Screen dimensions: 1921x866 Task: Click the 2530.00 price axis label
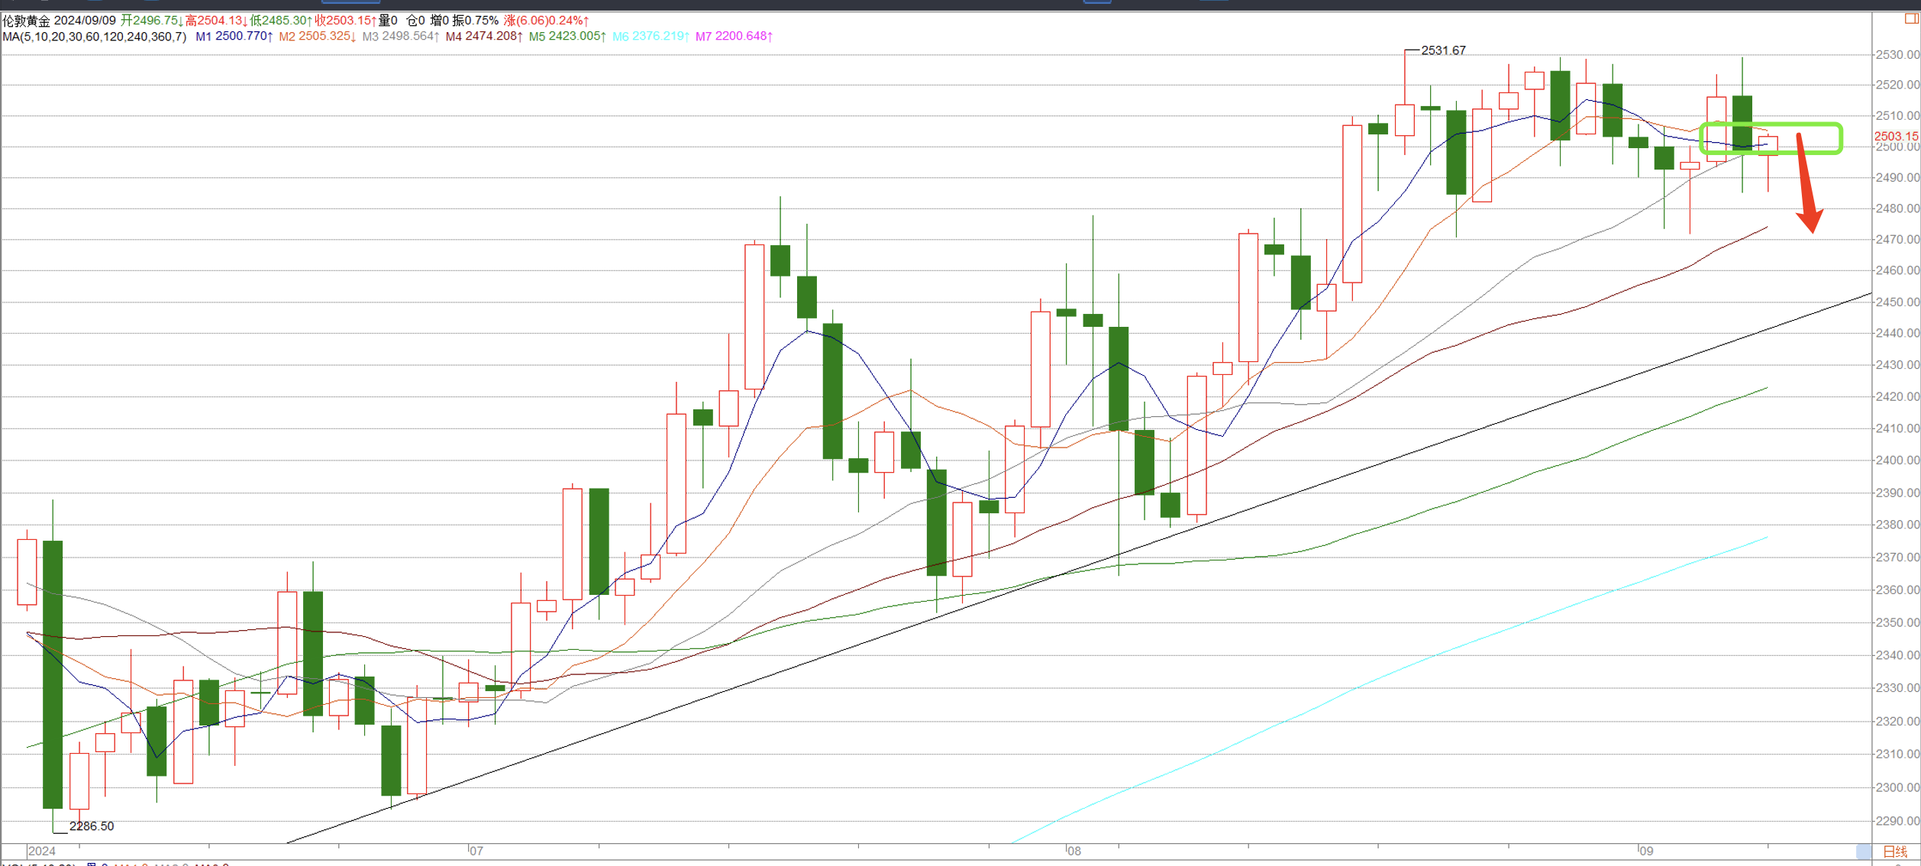pos(1897,55)
